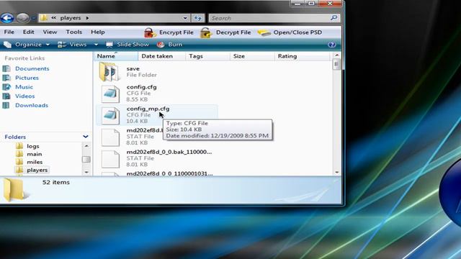The image size is (461, 259).
Task: Click the folder icon in address bar
Action: coord(43,18)
